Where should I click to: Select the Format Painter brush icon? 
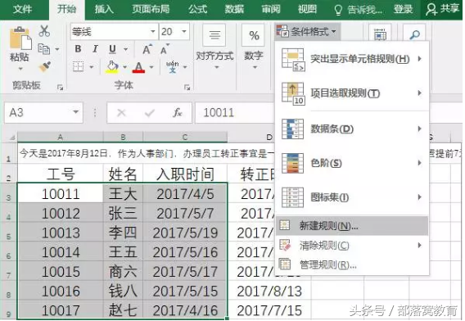tap(45, 67)
